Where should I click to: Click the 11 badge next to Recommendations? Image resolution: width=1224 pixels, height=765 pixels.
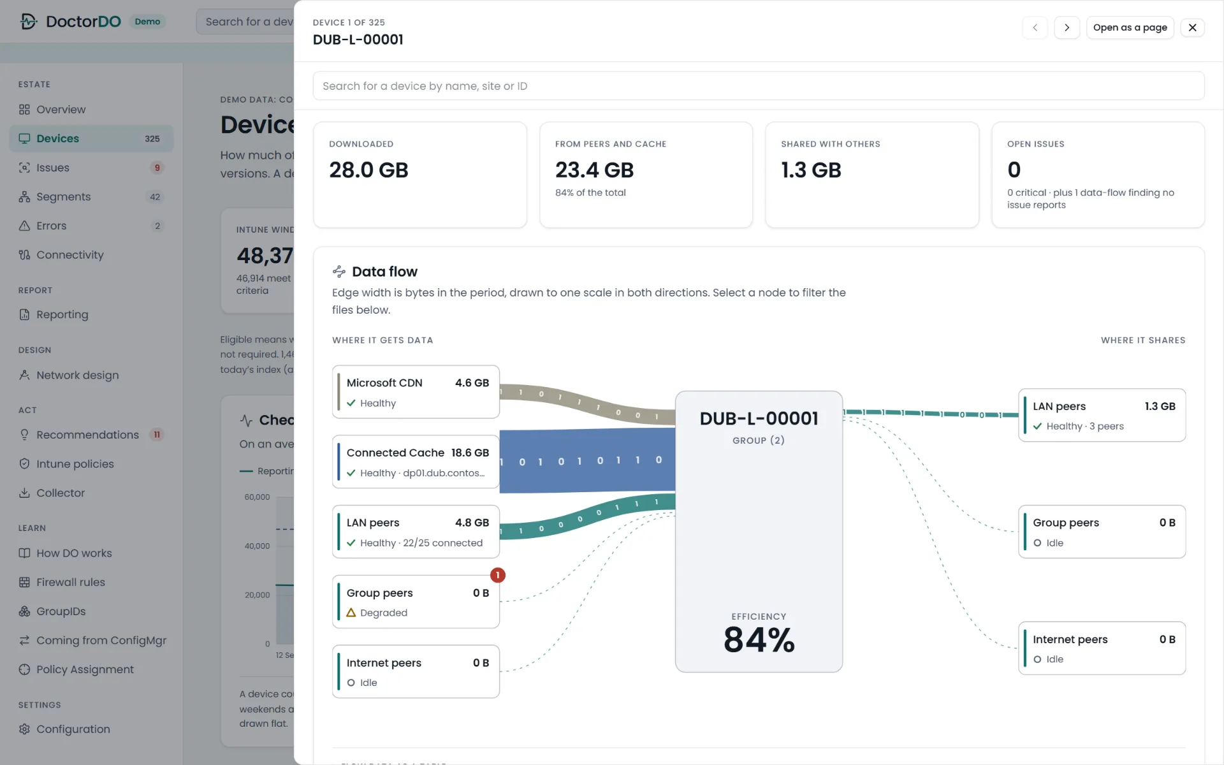click(156, 435)
